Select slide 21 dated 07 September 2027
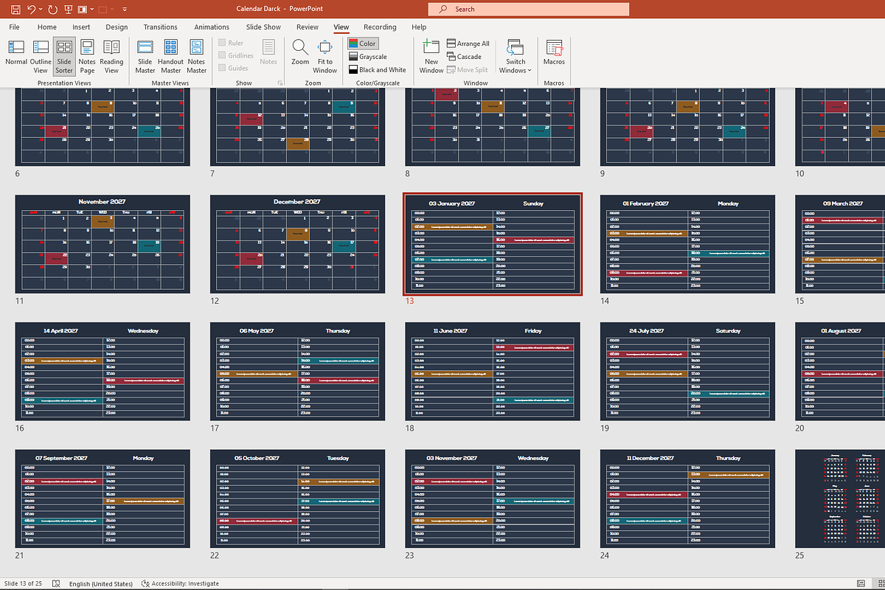The image size is (885, 590). click(x=103, y=499)
